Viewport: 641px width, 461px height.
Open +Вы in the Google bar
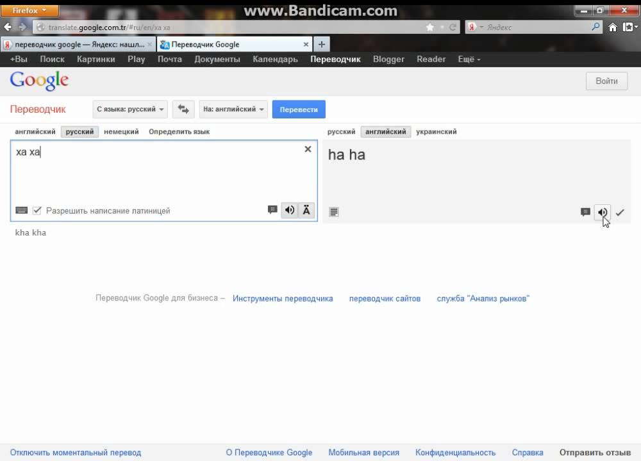[x=19, y=59]
